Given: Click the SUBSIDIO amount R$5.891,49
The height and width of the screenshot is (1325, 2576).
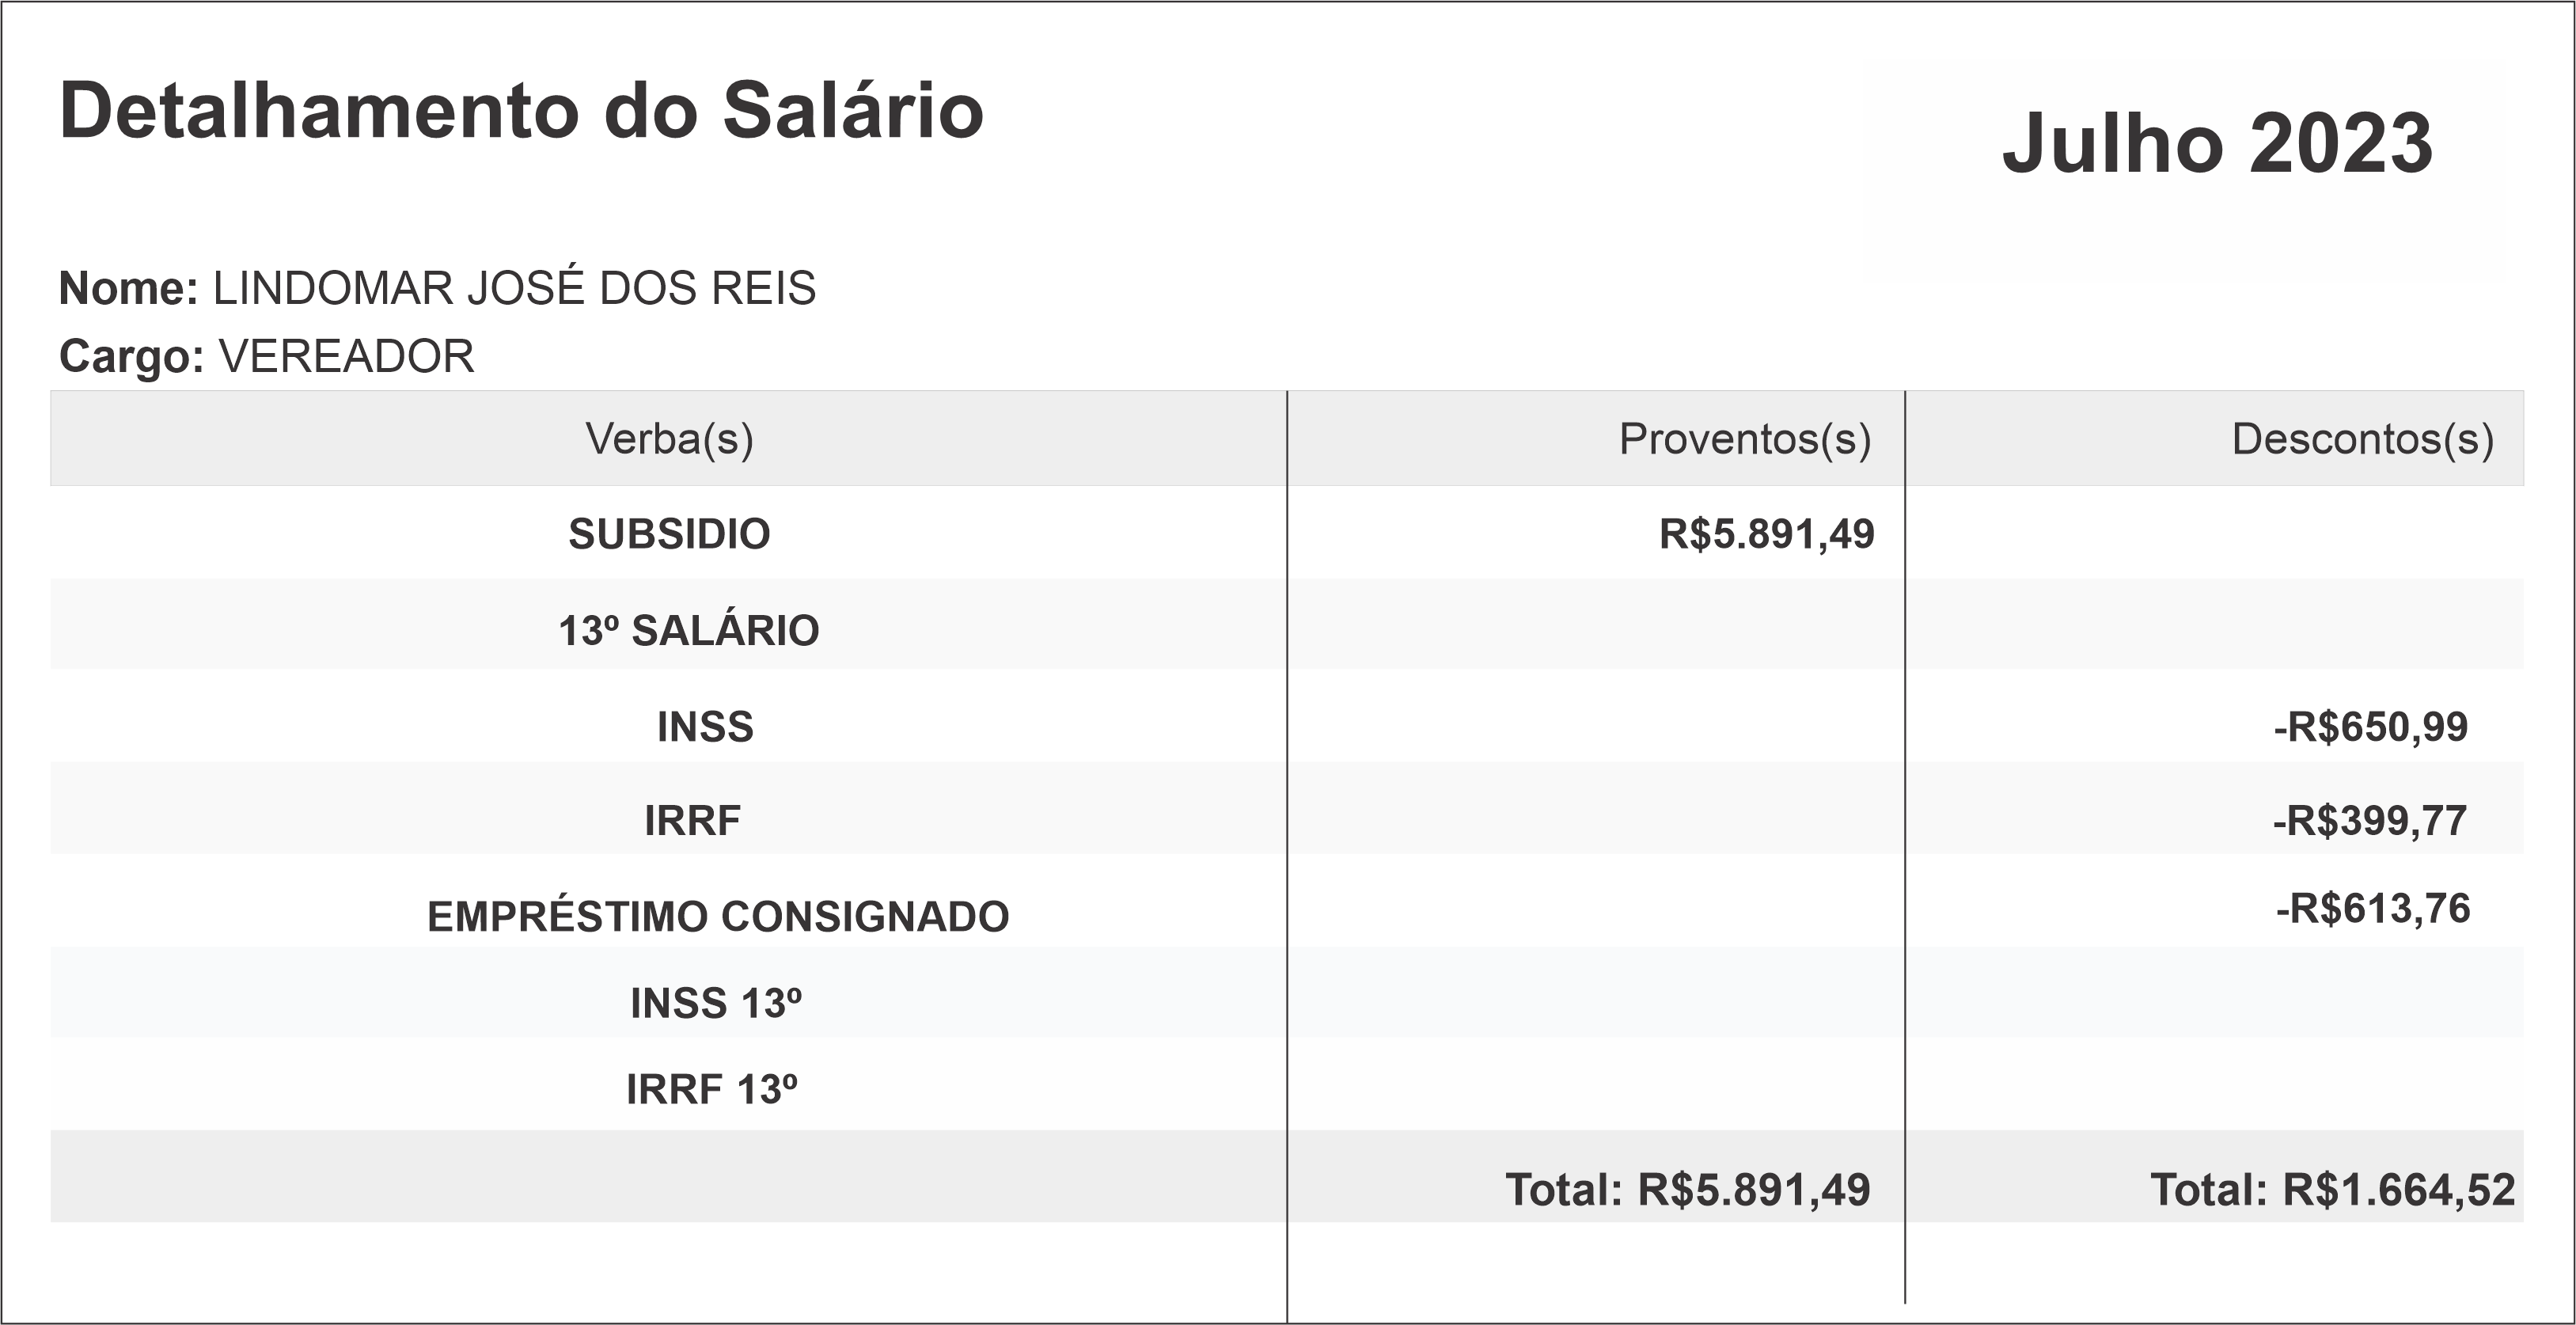Looking at the screenshot, I should [x=1766, y=534].
